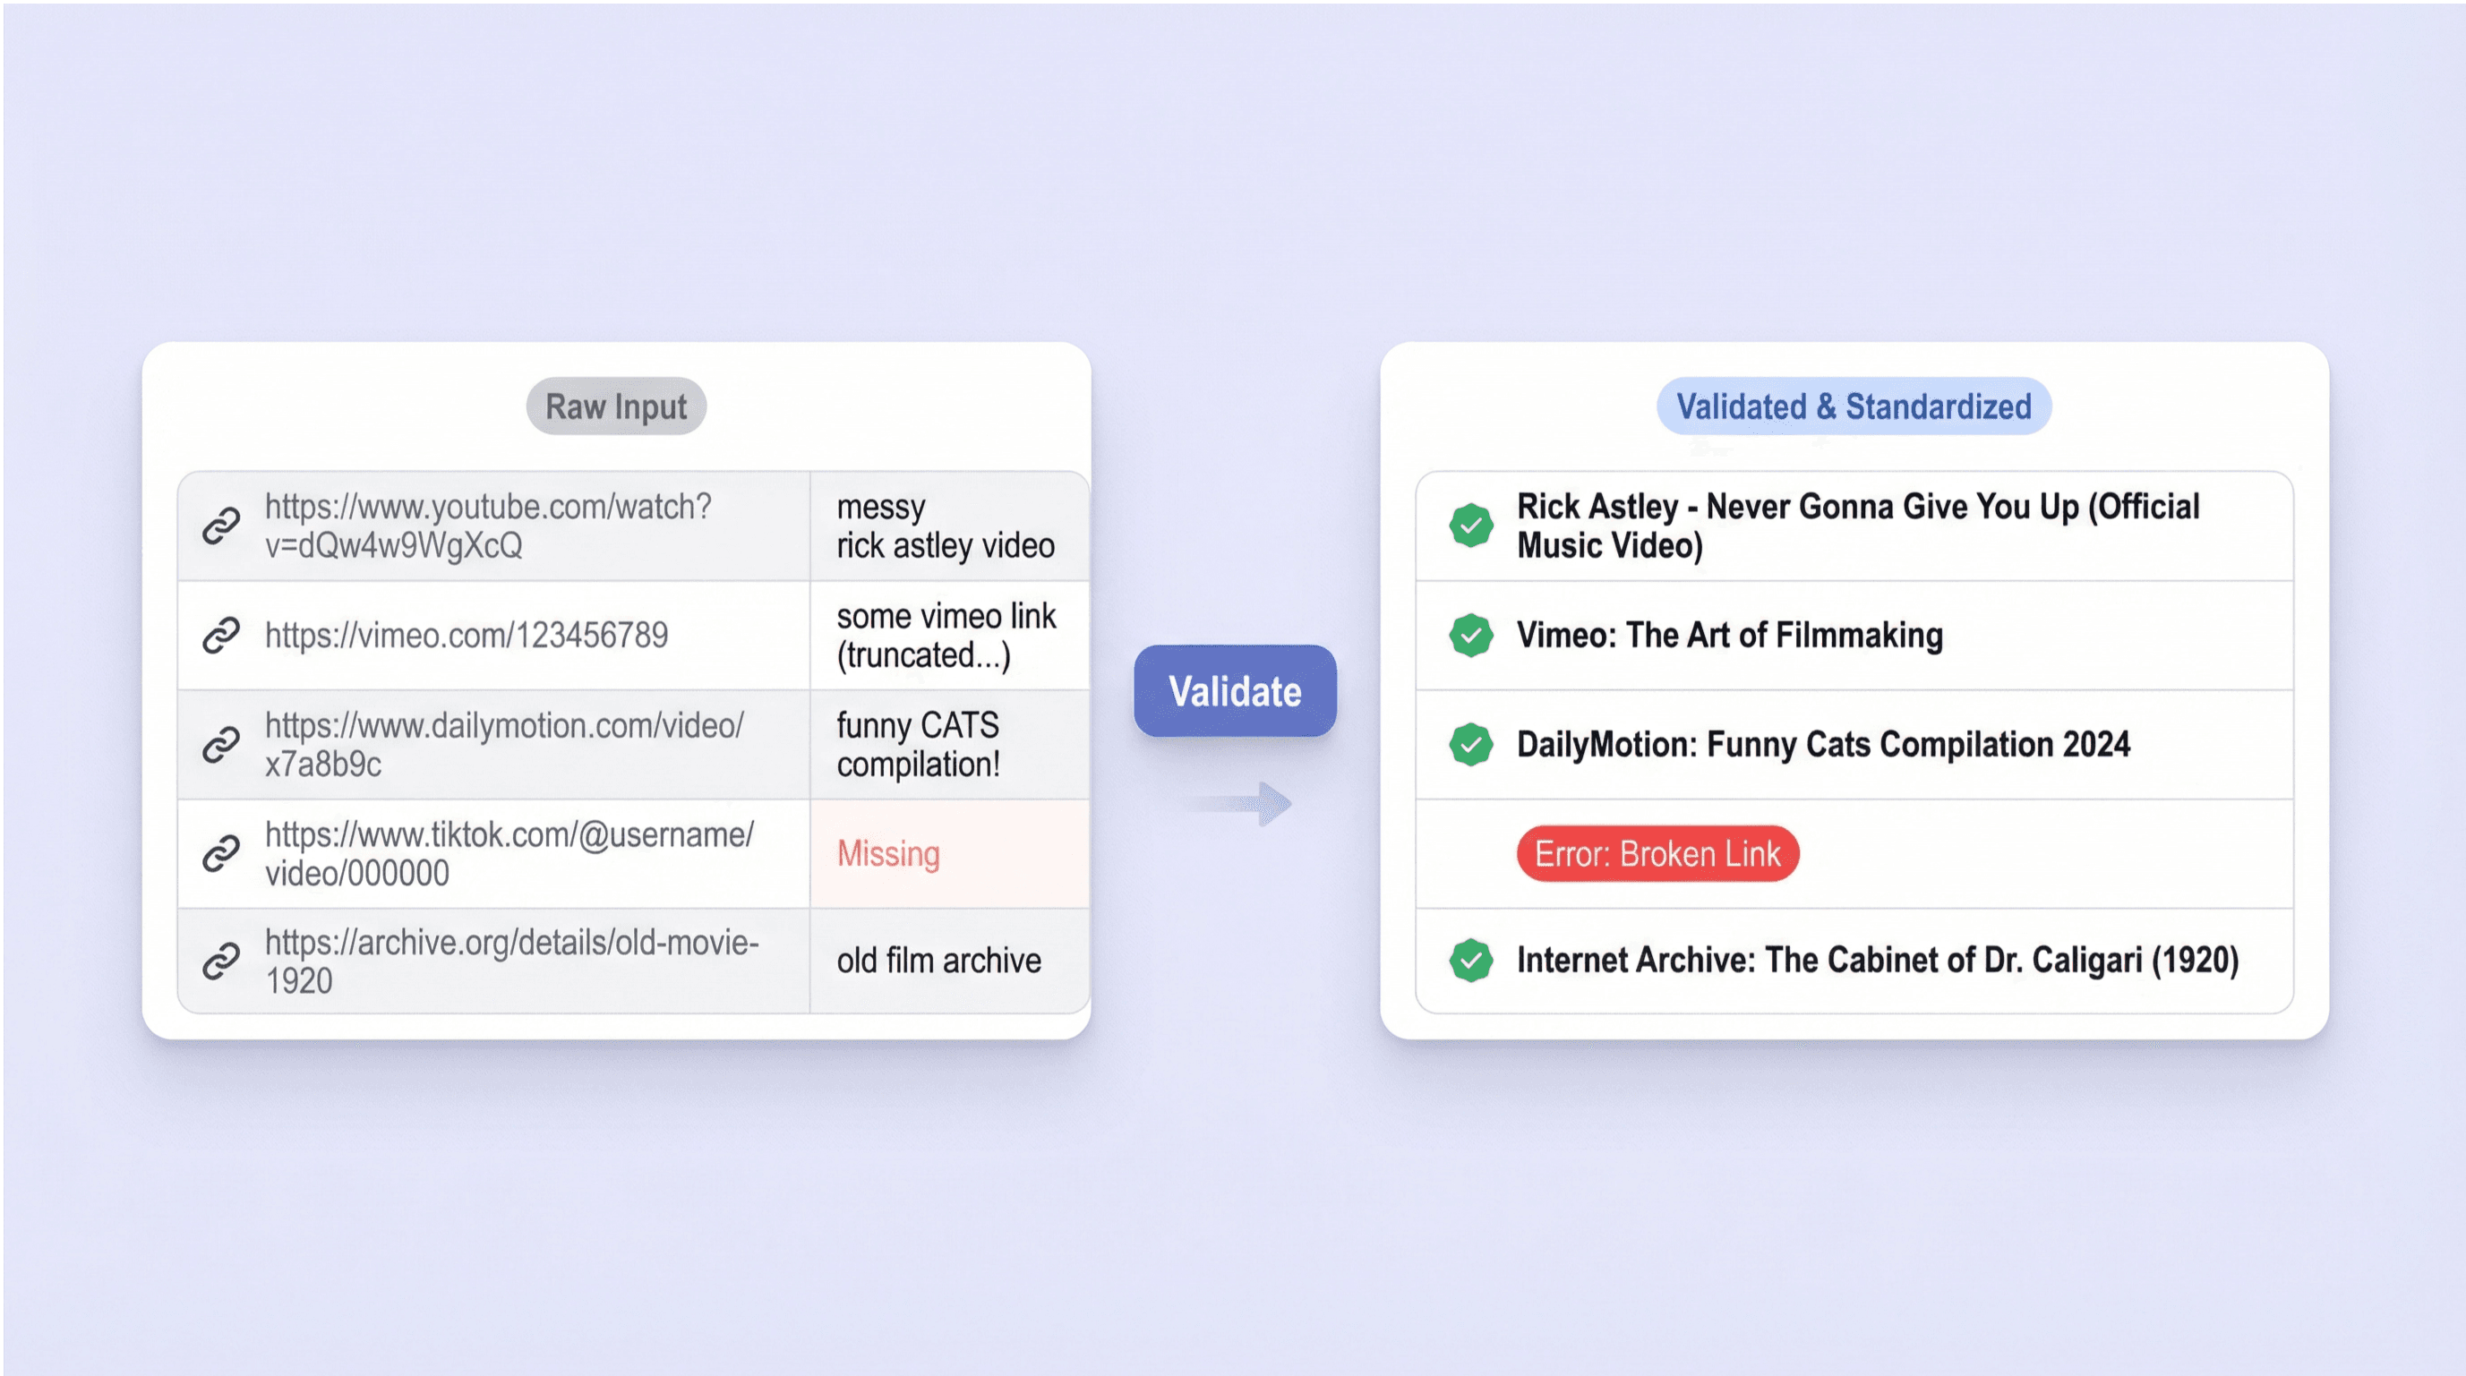Click the green checkmark next to DailyMotion result
The width and height of the screenshot is (2466, 1376).
pos(1470,745)
